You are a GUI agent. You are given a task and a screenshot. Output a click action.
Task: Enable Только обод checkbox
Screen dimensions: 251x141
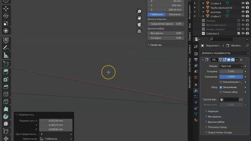click(x=221, y=92)
